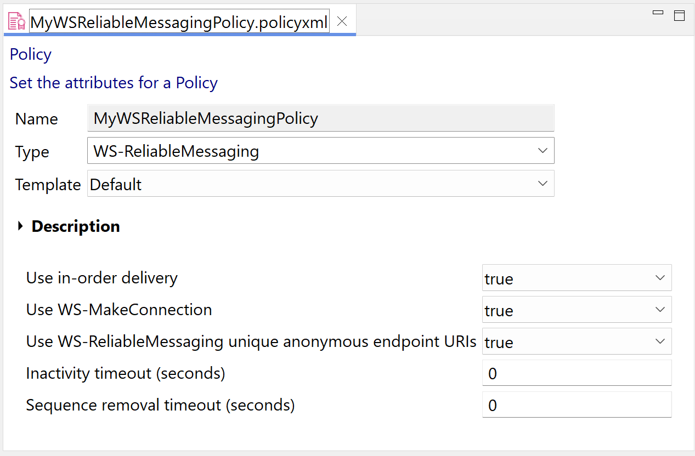Click the Sequence removal timeout field
This screenshot has width=695, height=456.
point(577,404)
